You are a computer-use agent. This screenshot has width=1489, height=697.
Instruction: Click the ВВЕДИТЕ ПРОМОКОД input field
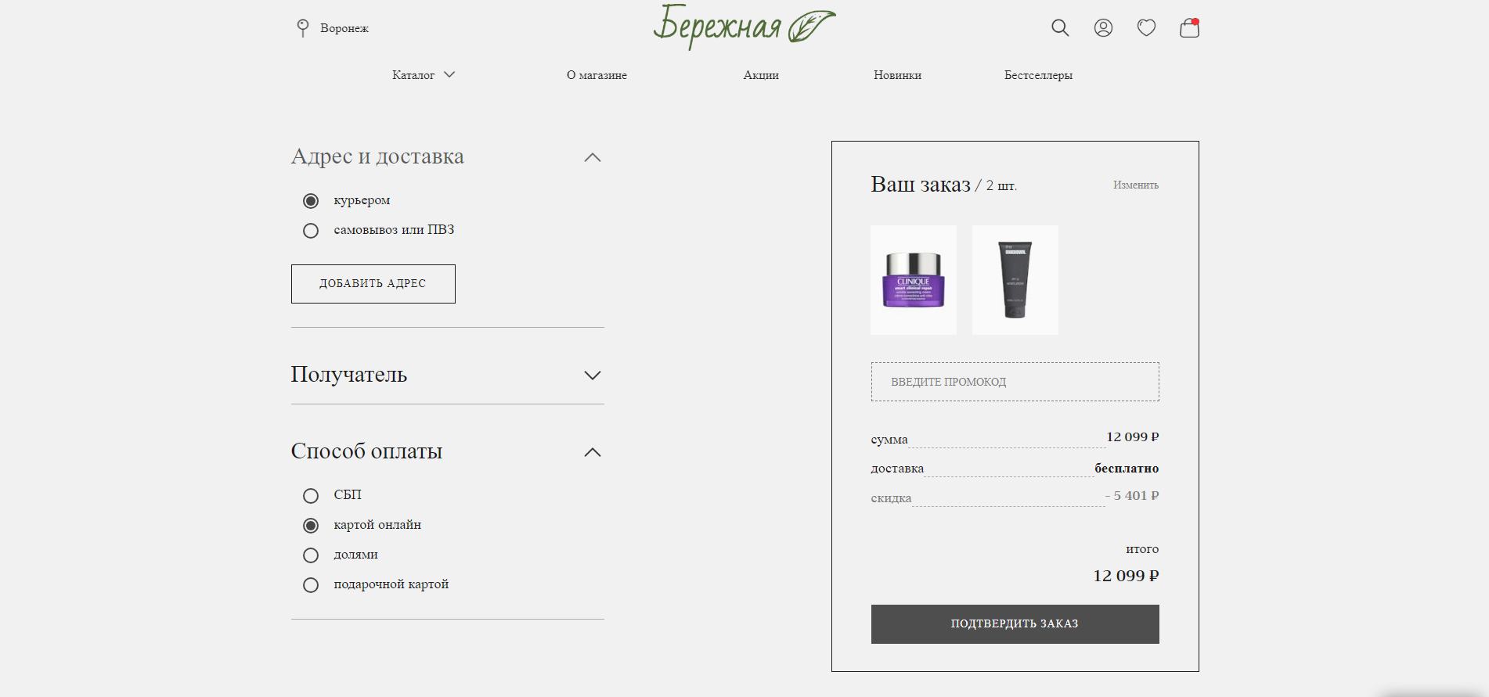[1015, 382]
